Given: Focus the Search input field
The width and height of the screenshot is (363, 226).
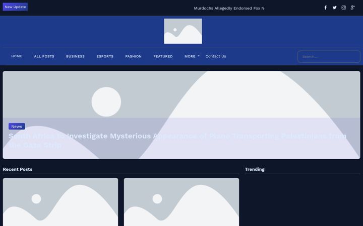Looking at the screenshot, I should [x=329, y=57].
